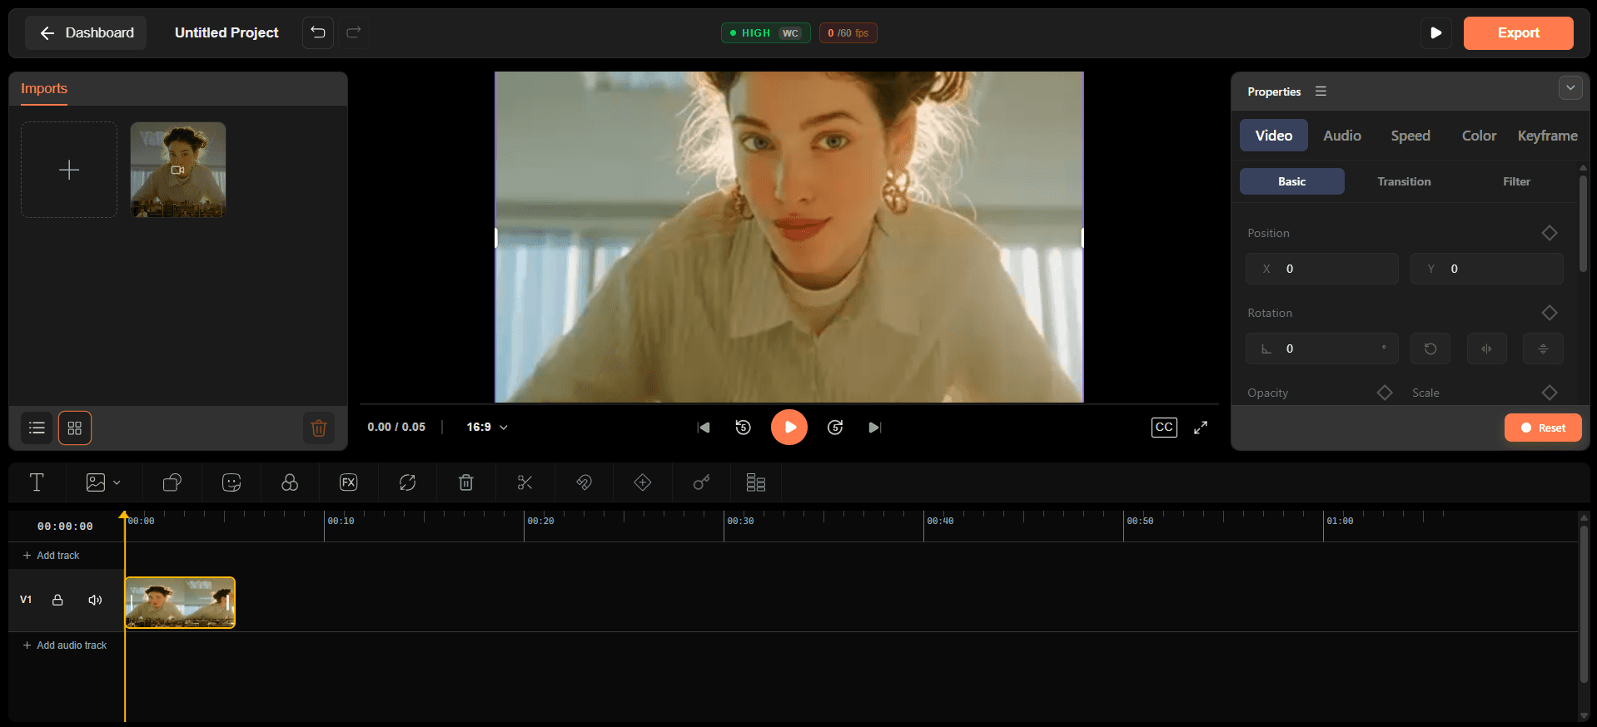Click the key icon in the toolbar

click(x=701, y=482)
